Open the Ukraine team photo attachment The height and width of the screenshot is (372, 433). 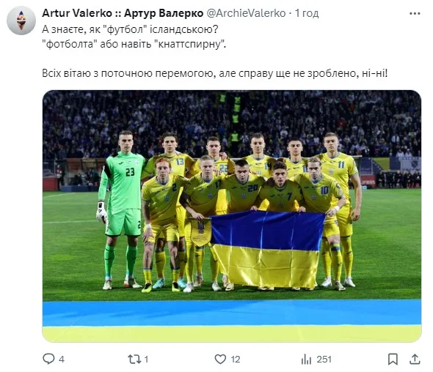[232, 216]
